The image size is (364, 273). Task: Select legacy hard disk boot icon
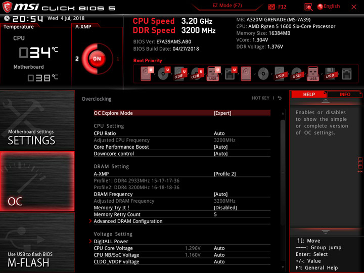pos(246,74)
